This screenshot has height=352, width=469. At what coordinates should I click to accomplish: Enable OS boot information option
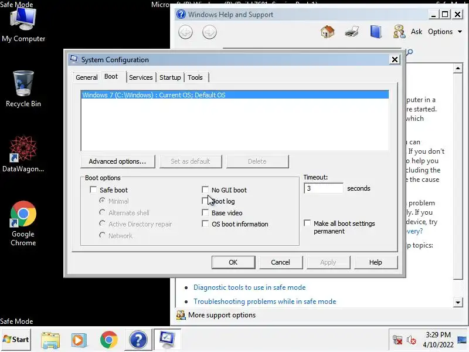point(205,224)
